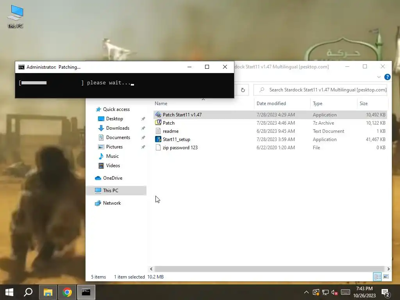Open Google Chrome from taskbar

tap(67, 292)
